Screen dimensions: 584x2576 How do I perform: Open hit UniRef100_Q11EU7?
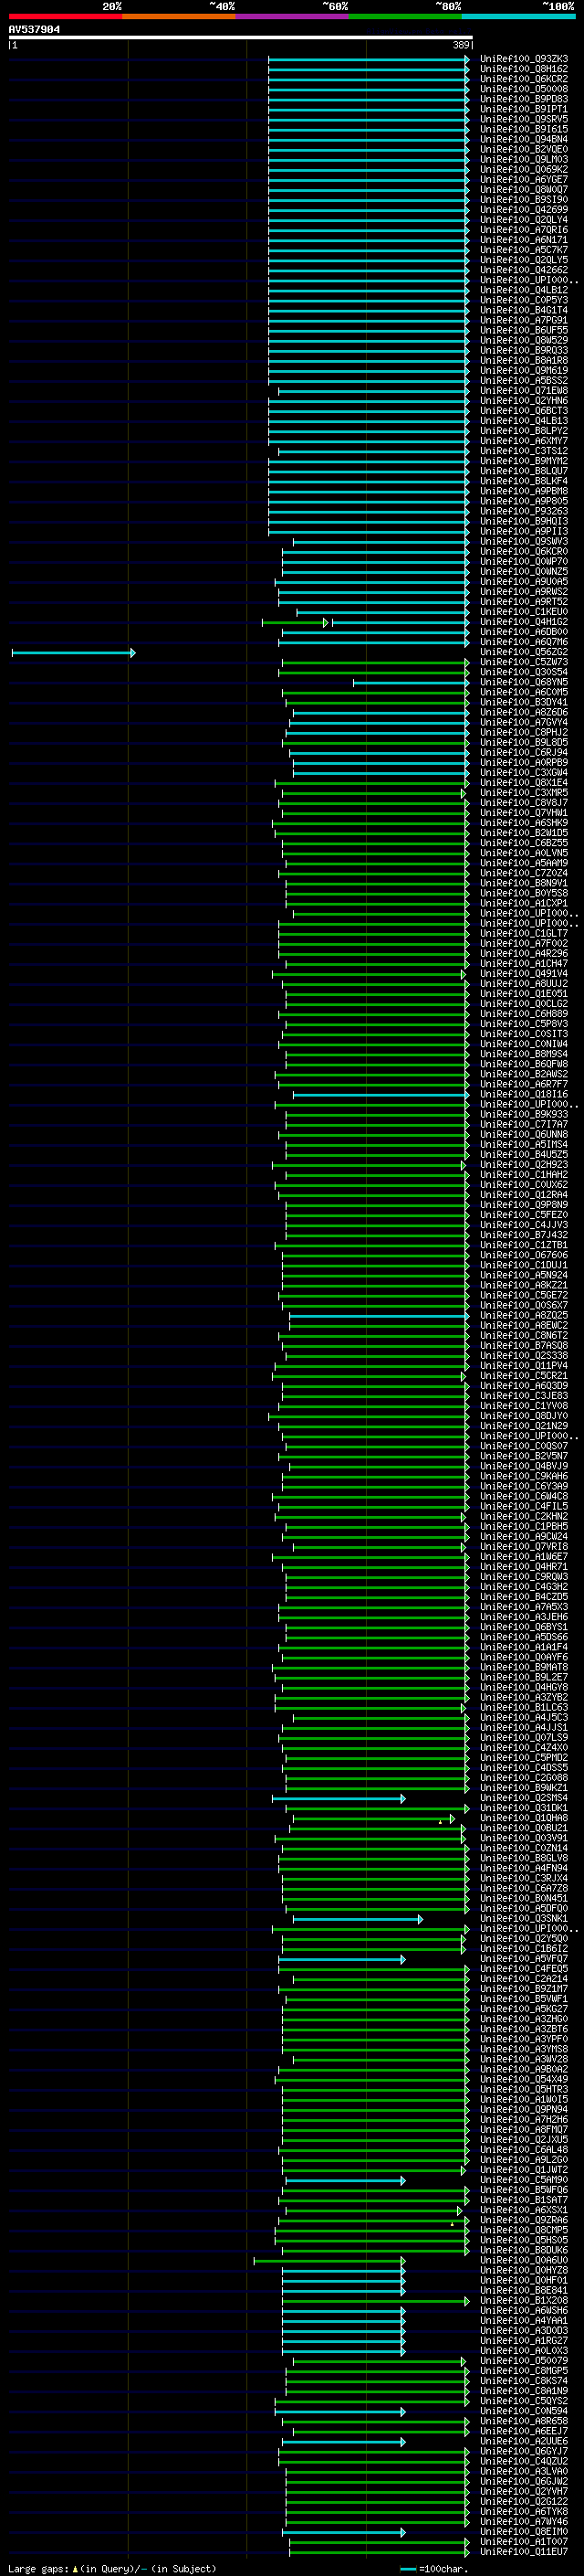[x=524, y=2552]
